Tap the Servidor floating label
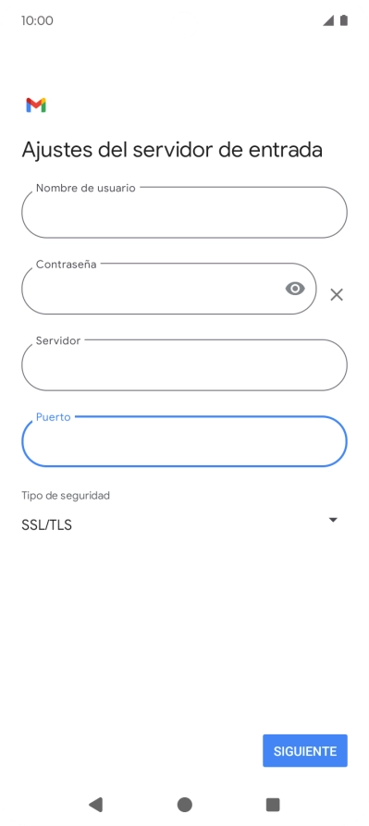The image size is (369, 826). click(x=58, y=340)
